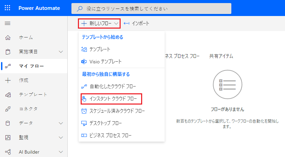The height and width of the screenshot is (157, 285).
Task: Click the Power Automate title
Action: tap(39, 8)
